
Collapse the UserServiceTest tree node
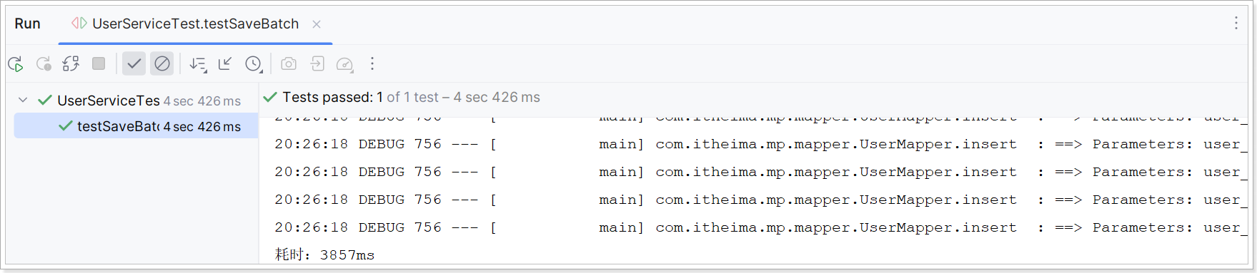point(23,100)
